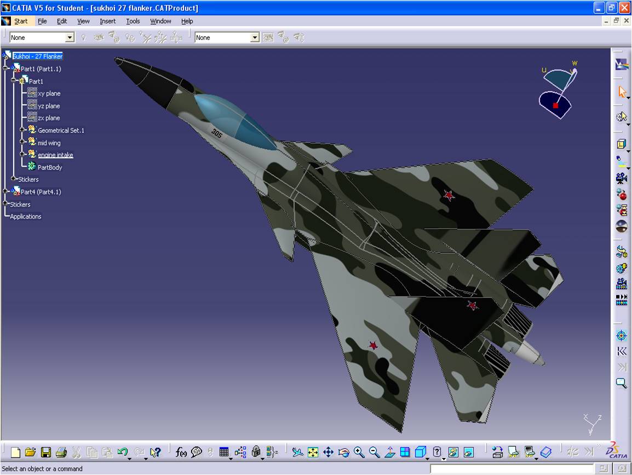
Task: Open the Start menu
Action: pos(21,21)
